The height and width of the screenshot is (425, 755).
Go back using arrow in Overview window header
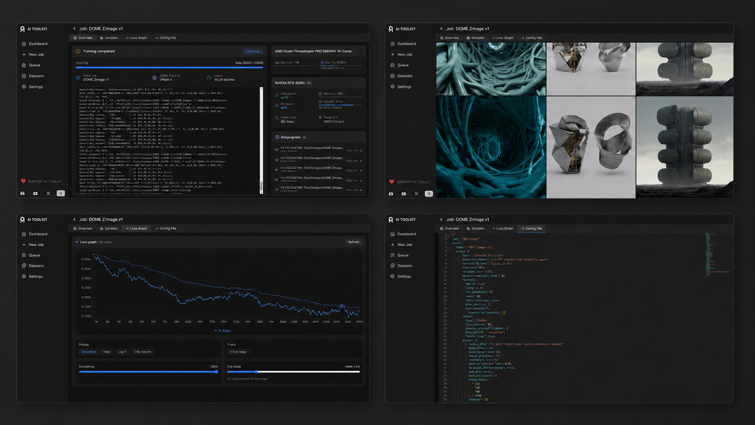click(75, 28)
